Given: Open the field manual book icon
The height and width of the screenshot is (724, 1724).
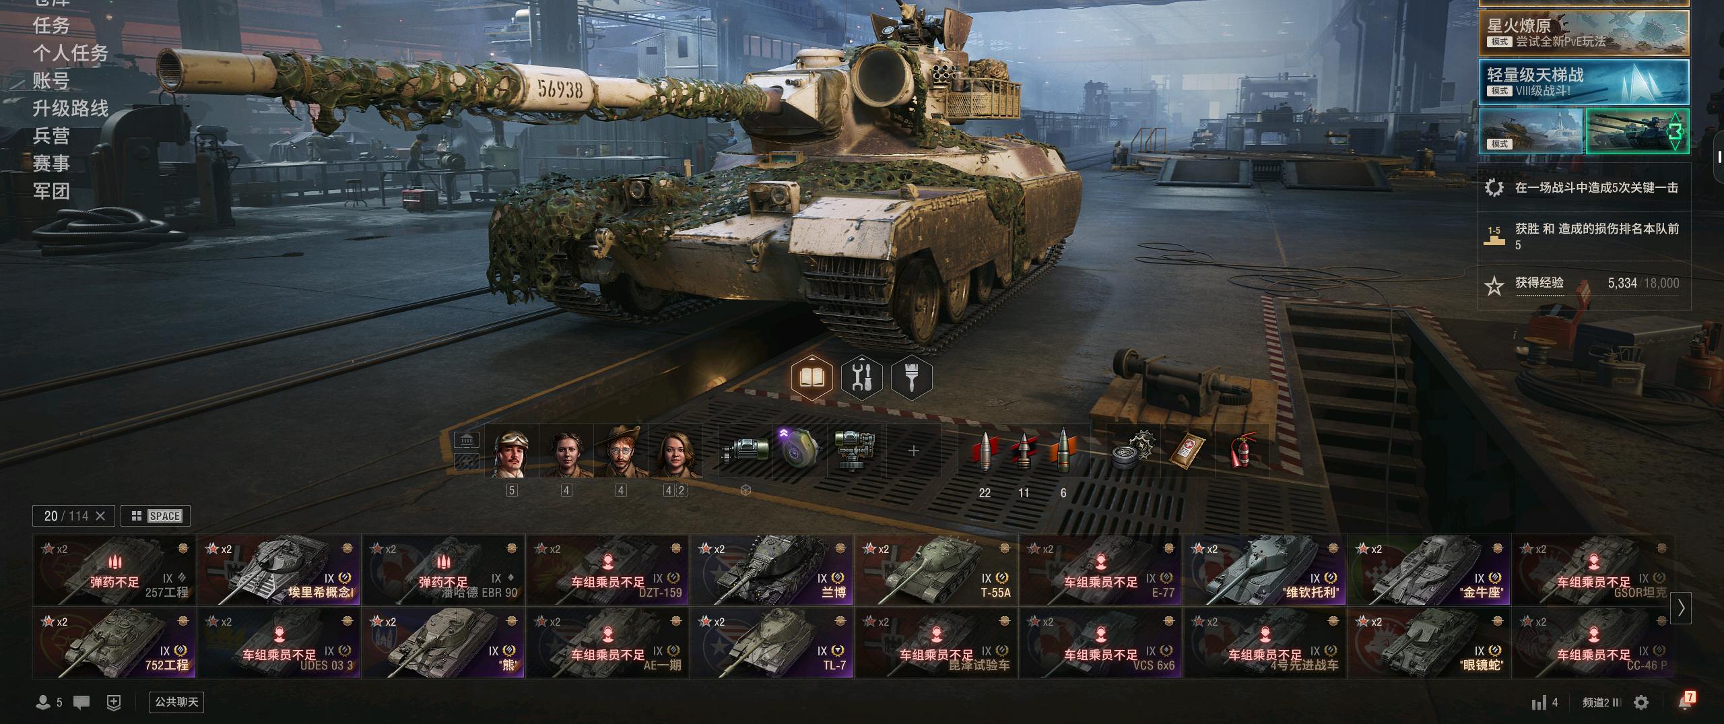Looking at the screenshot, I should pos(811,377).
